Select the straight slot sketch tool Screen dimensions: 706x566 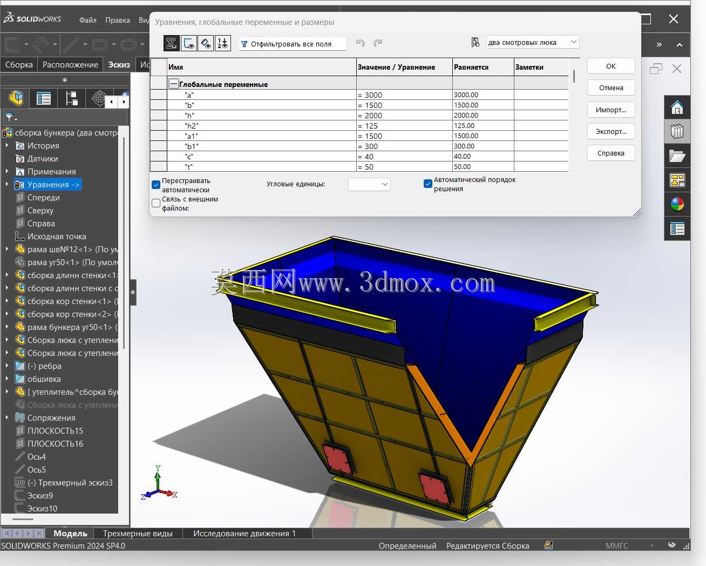(128, 44)
